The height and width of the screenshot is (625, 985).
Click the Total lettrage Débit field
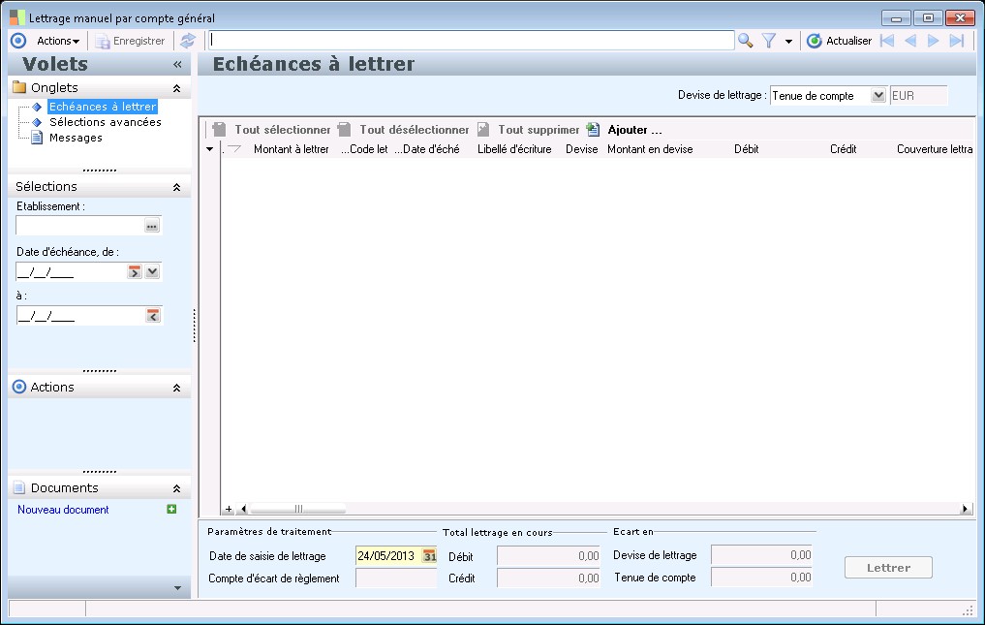(548, 556)
